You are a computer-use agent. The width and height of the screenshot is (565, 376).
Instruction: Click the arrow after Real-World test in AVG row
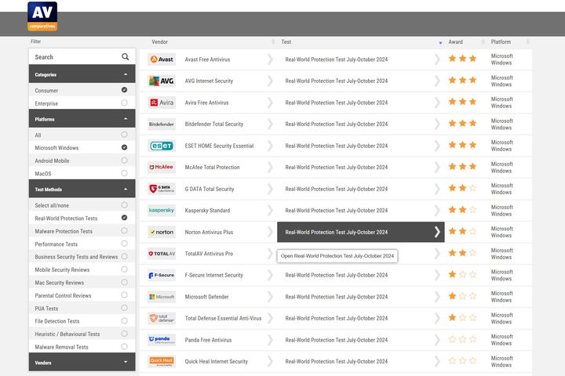coord(437,81)
